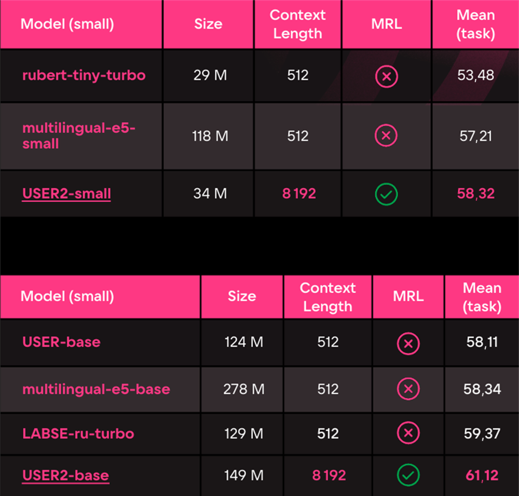
Task: Click the top table's Size column header
Action: 208,24
